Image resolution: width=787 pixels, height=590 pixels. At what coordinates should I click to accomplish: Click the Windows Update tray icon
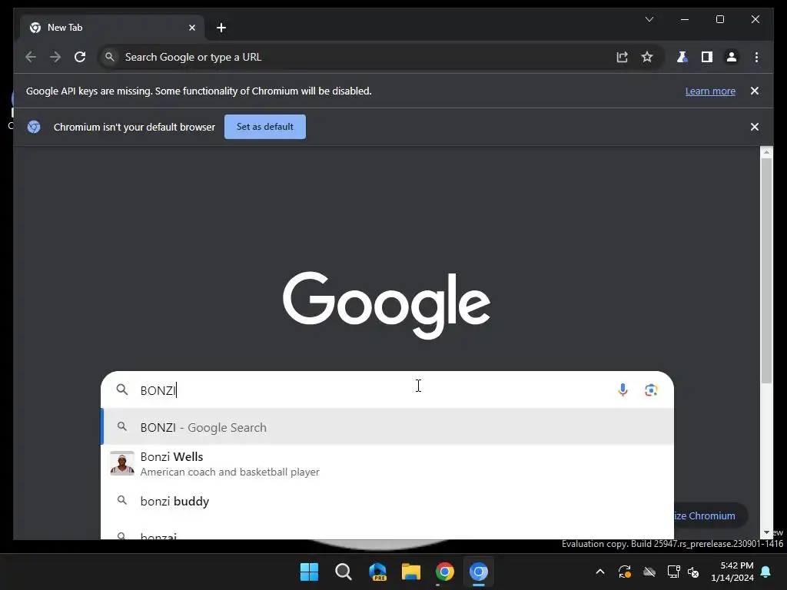(624, 572)
